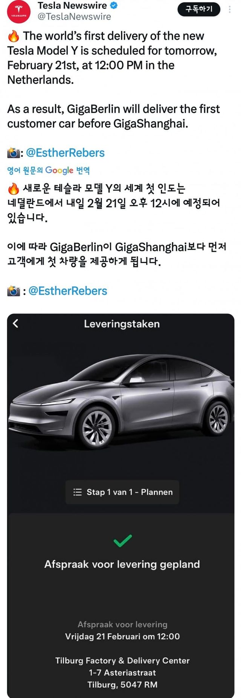Image resolution: width=241 pixels, height=698 pixels.
Task: Follow the @EstherRebers mention in Korean translation
Action: click(68, 291)
